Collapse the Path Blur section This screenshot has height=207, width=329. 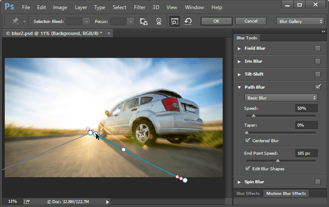tap(239, 87)
